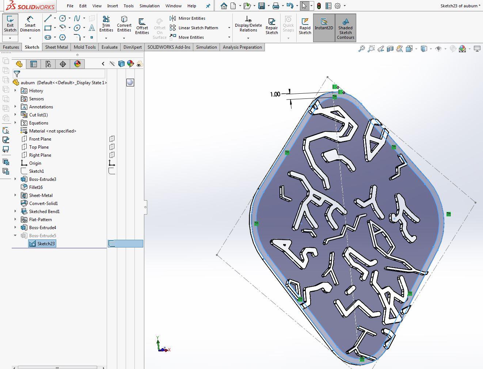Select the Corner Rectangle tool
Image resolution: width=483 pixels, height=369 pixels.
coord(47,27)
